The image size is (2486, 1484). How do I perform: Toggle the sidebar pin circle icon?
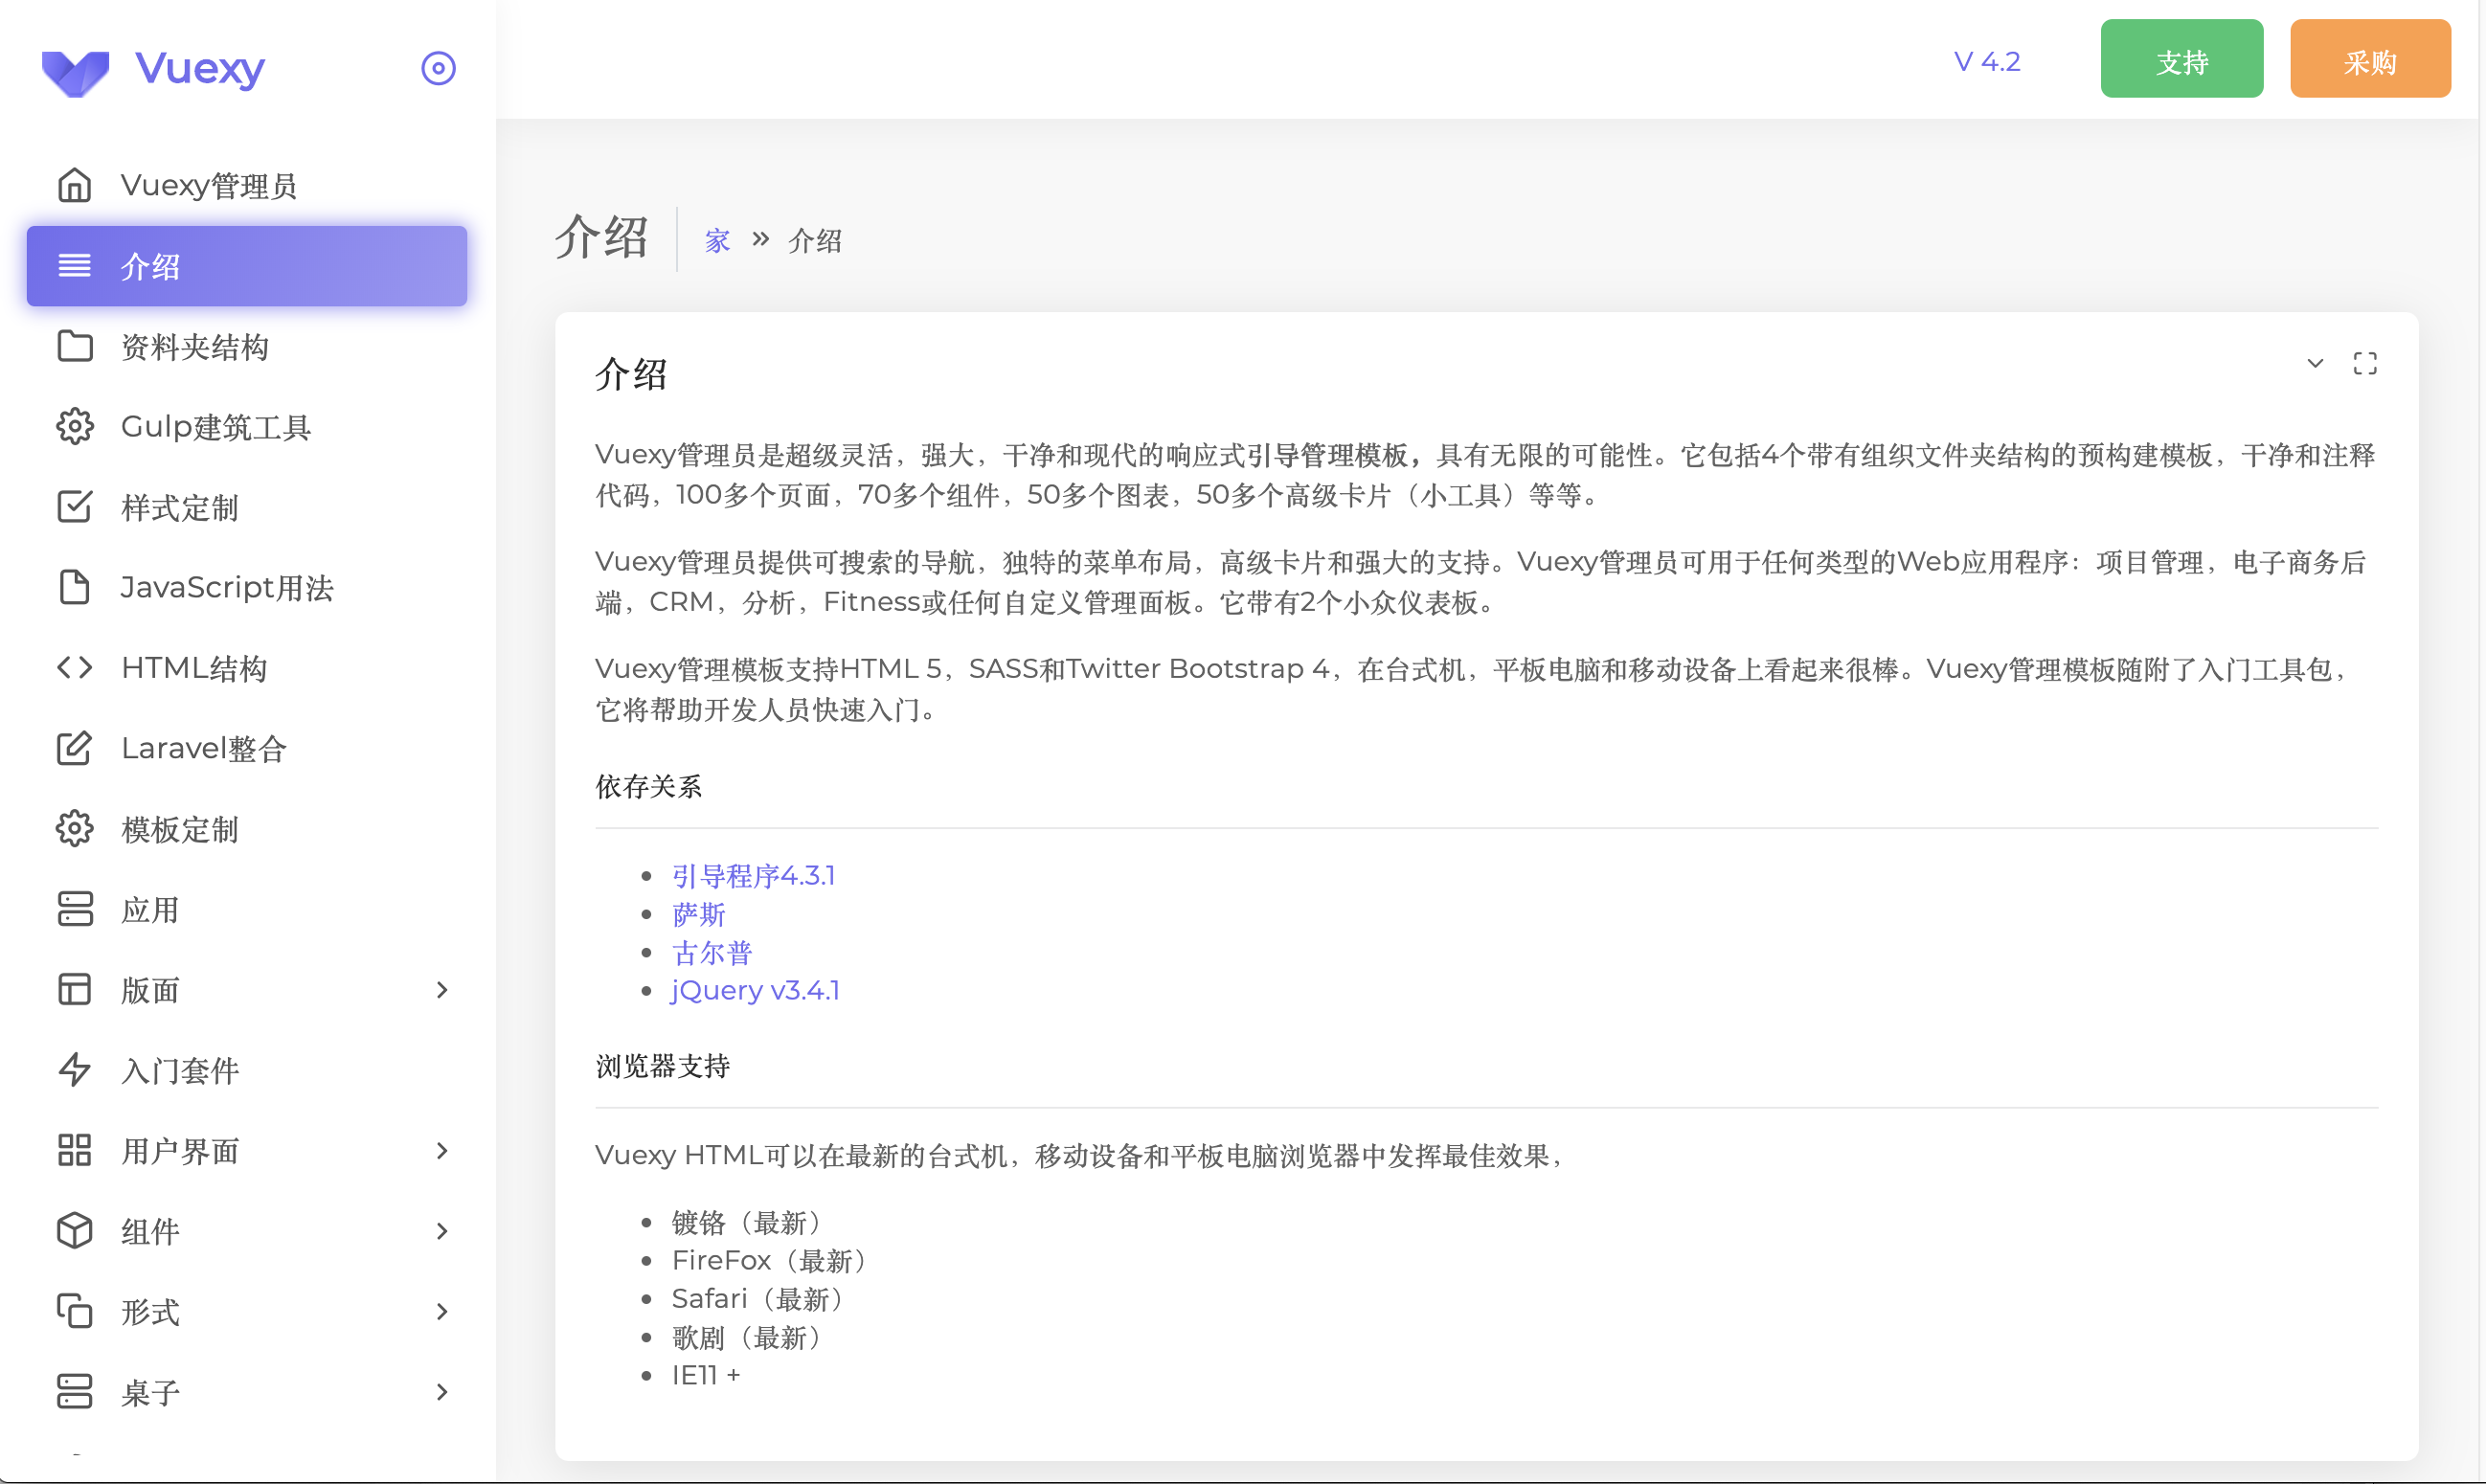[438, 68]
